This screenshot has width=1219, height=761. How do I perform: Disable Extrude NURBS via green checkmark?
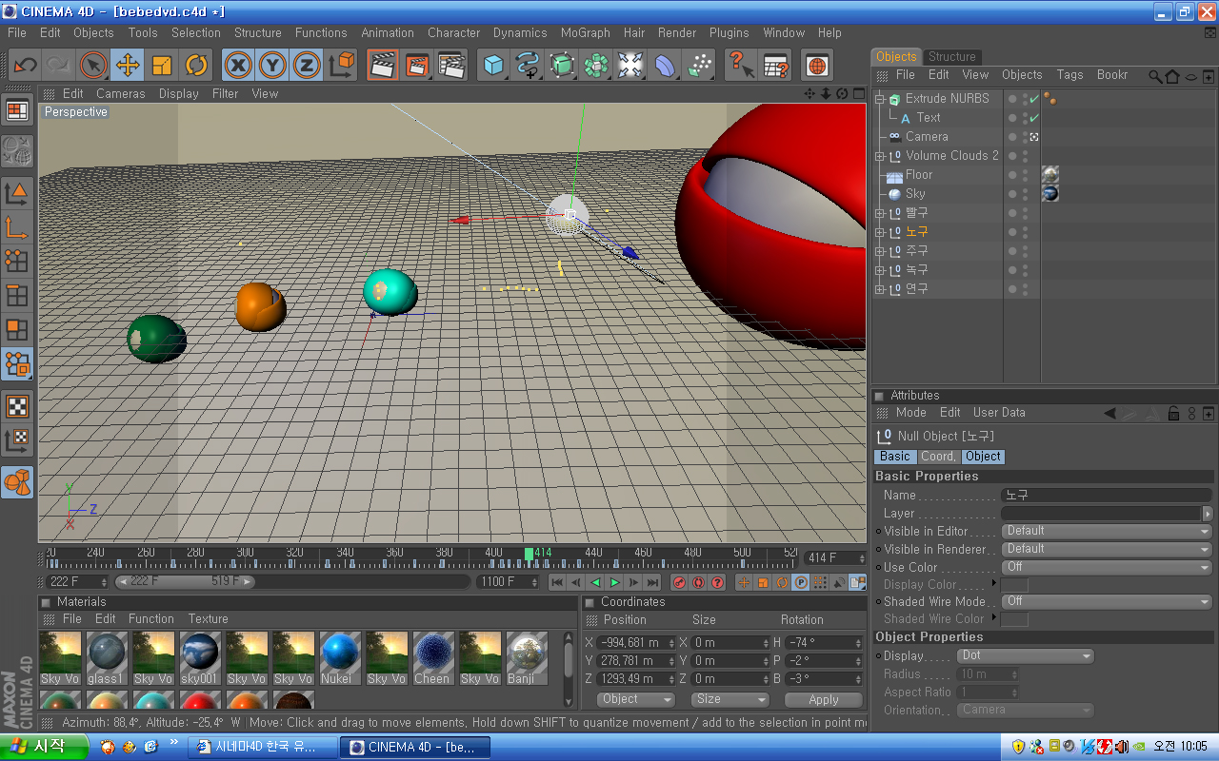tap(1034, 98)
